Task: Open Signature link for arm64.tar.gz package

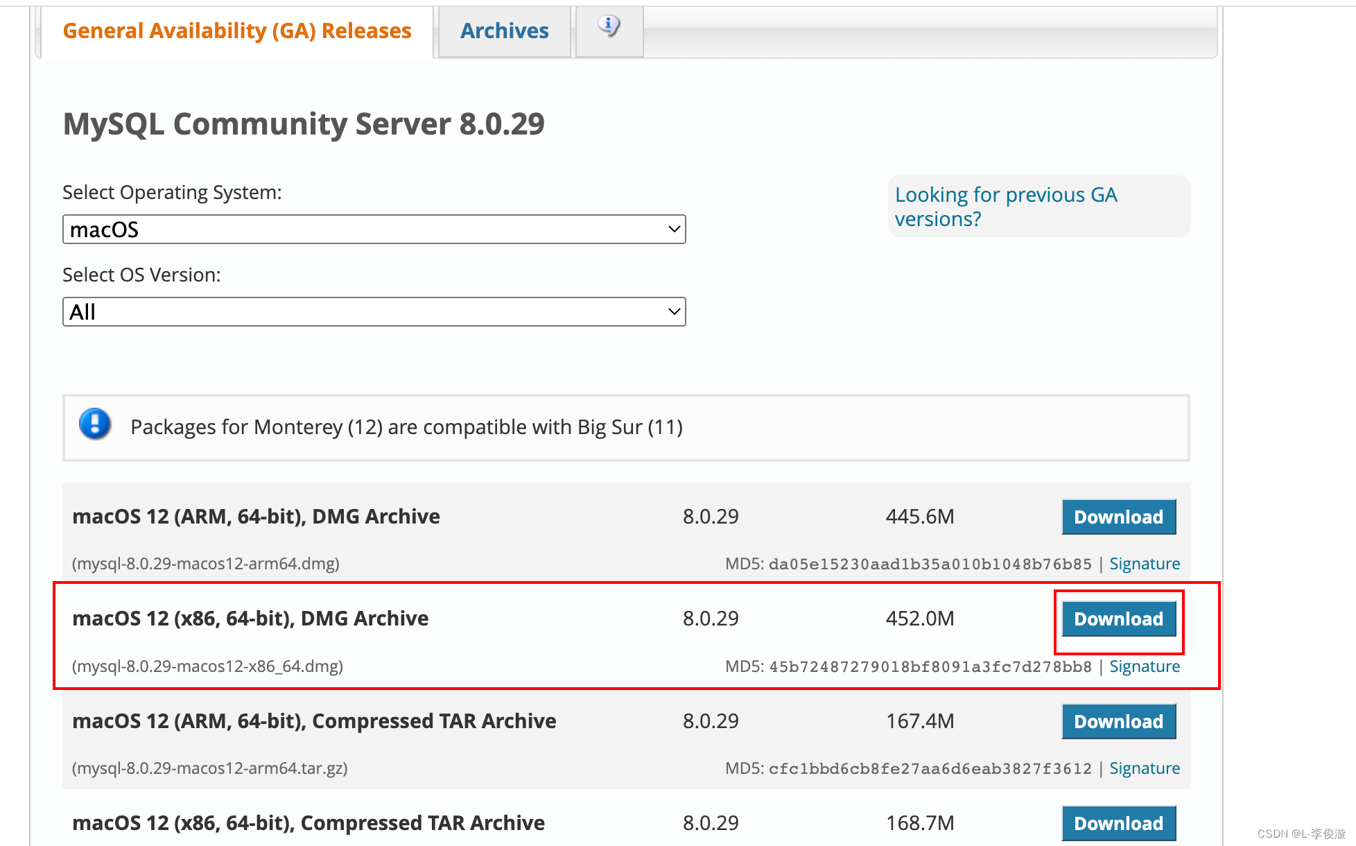Action: click(x=1144, y=768)
